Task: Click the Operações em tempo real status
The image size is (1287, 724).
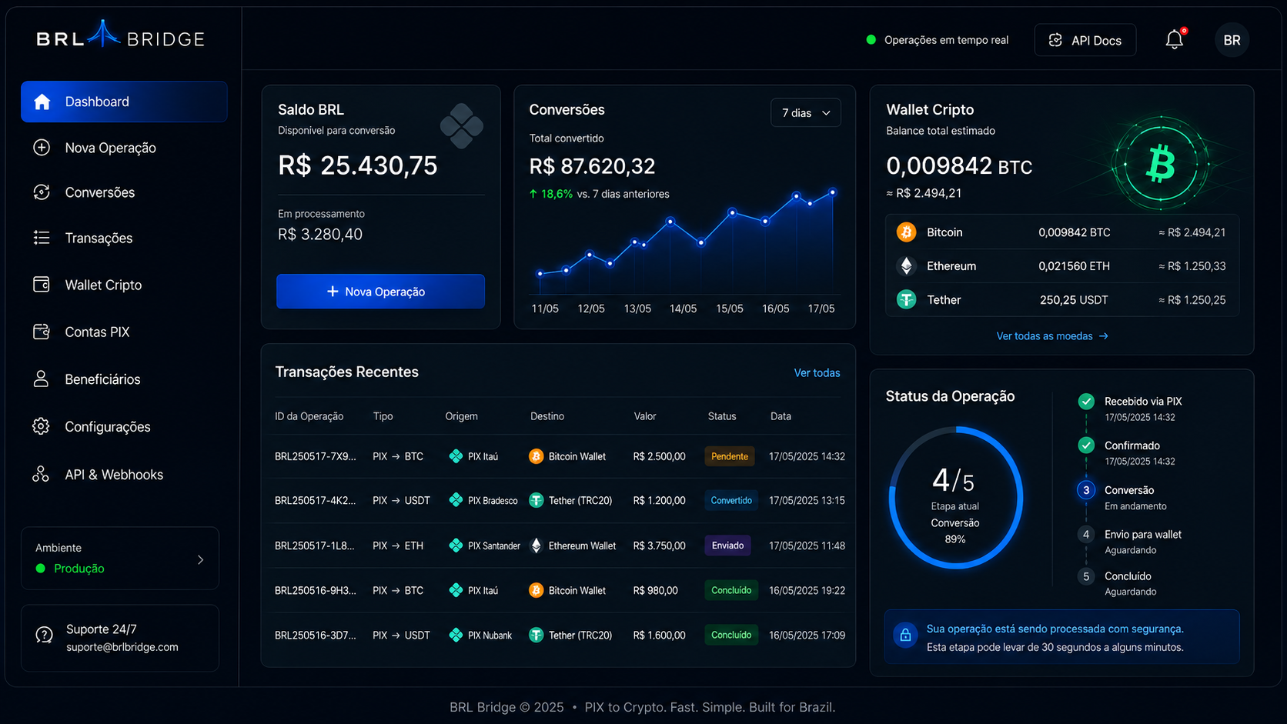Action: (x=938, y=40)
